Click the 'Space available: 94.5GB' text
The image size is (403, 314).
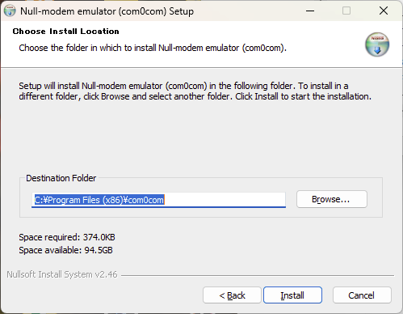point(65,250)
